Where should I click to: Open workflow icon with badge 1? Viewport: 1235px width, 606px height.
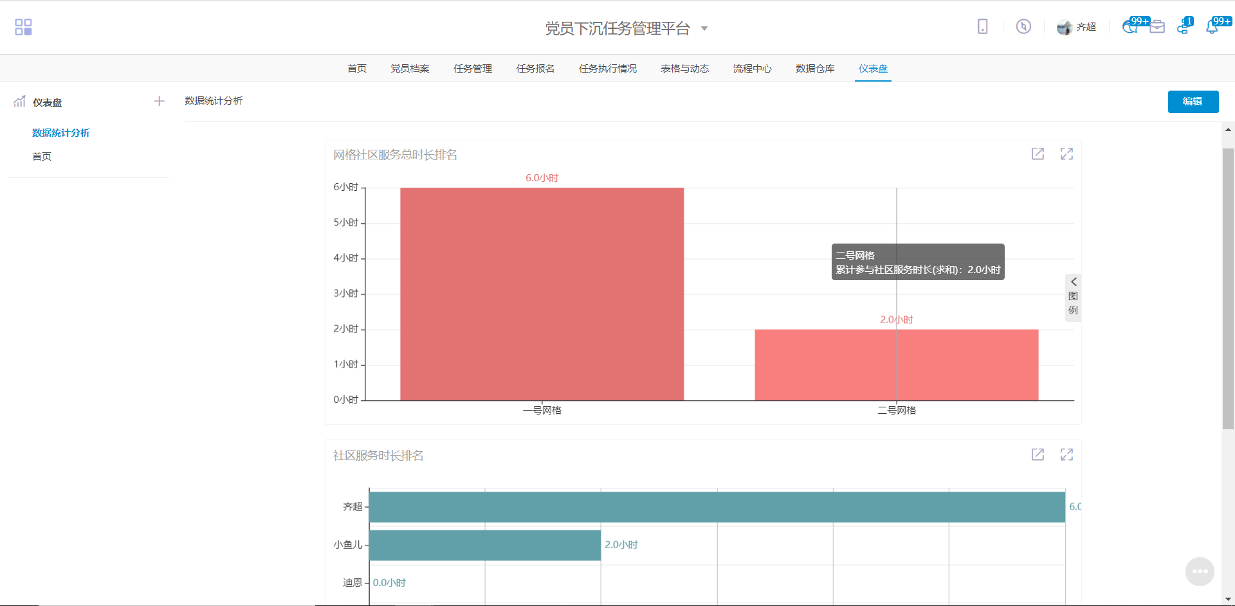(x=1183, y=27)
